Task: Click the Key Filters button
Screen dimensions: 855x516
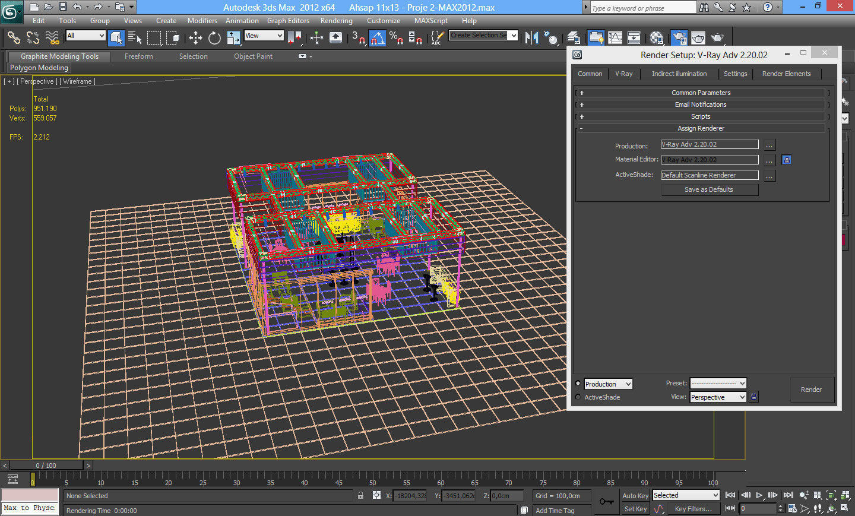Action: [x=693, y=509]
